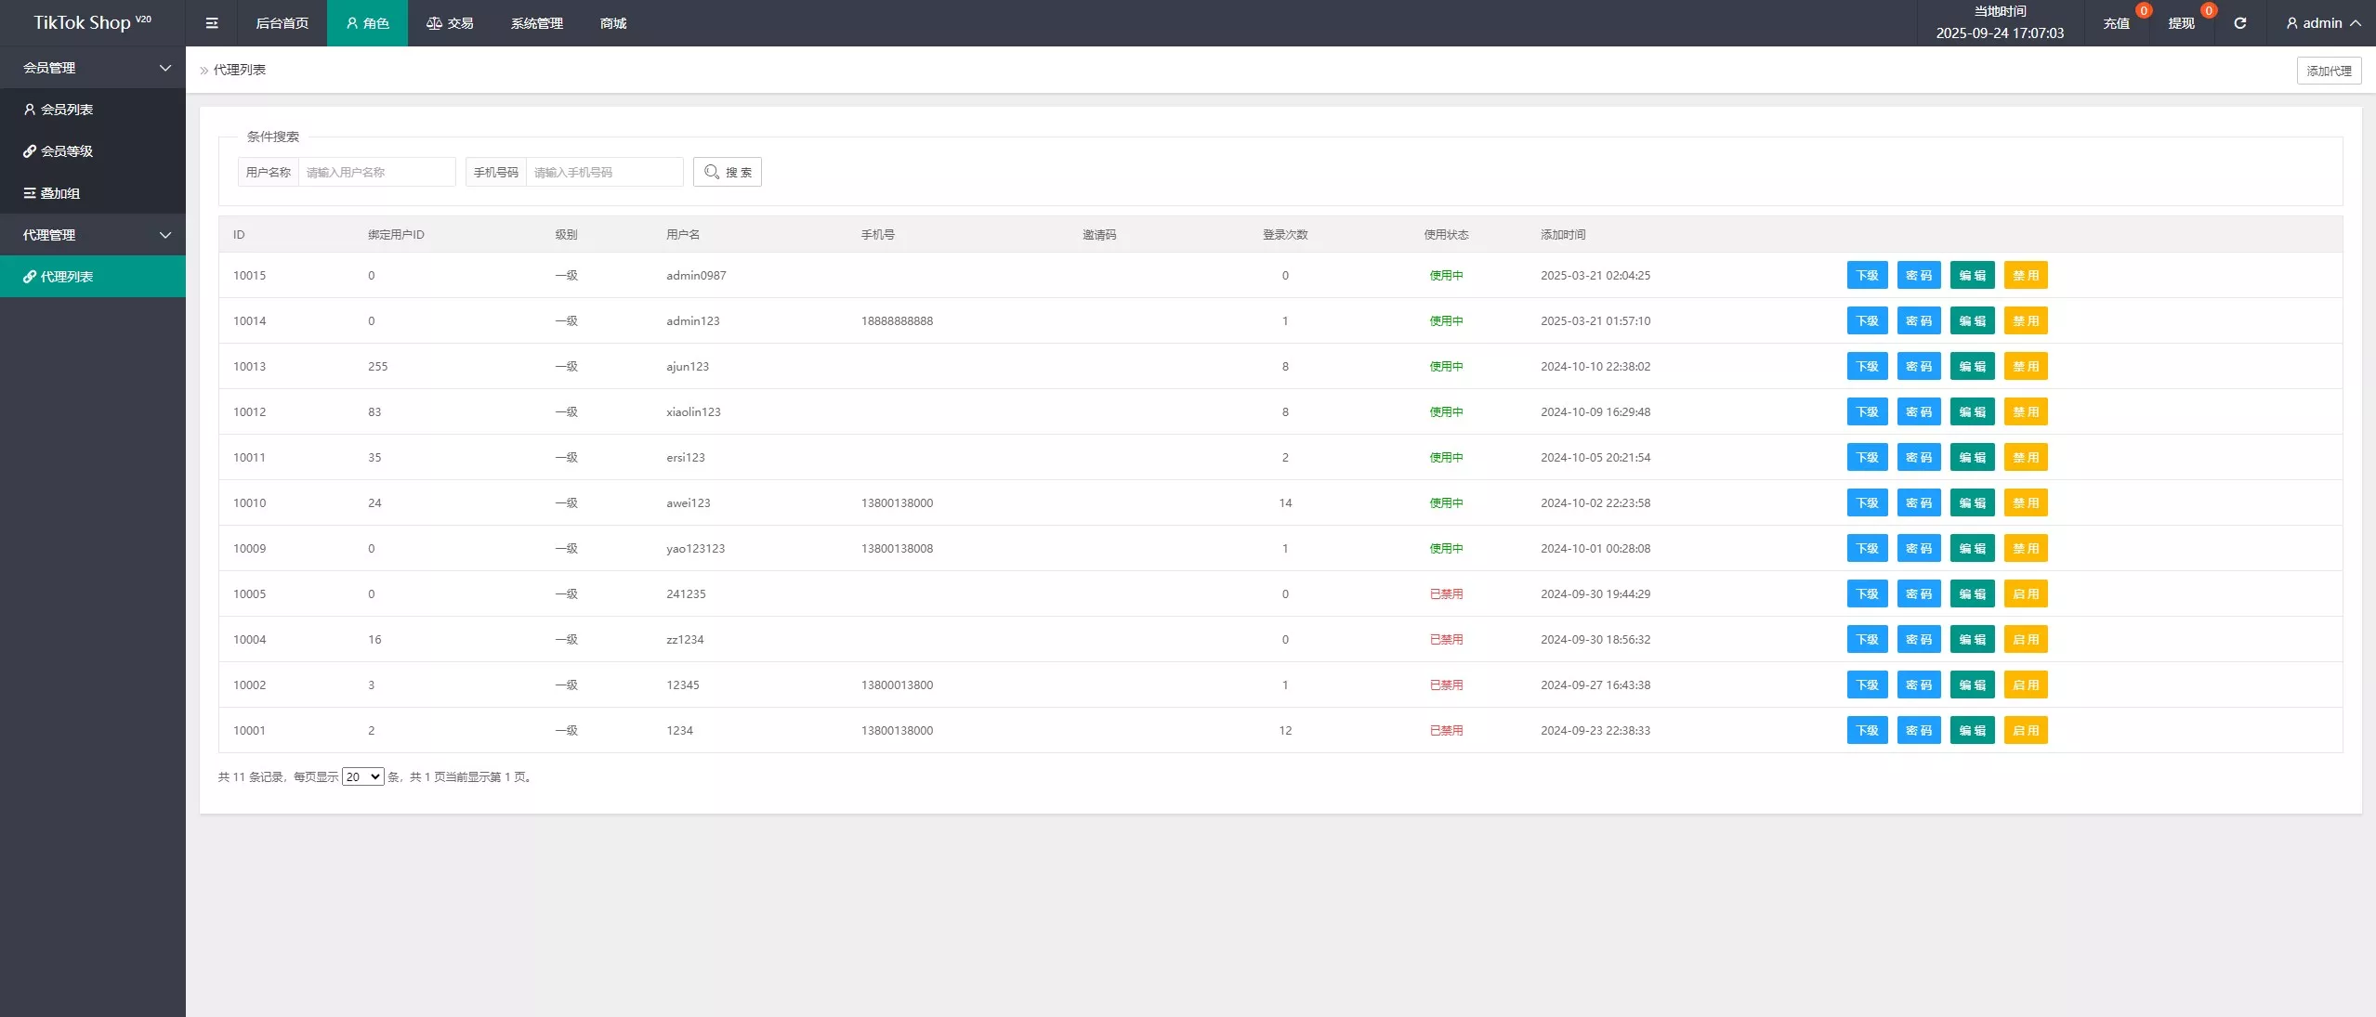
Task: Click the refresh icon in top bar
Action: click(2239, 23)
